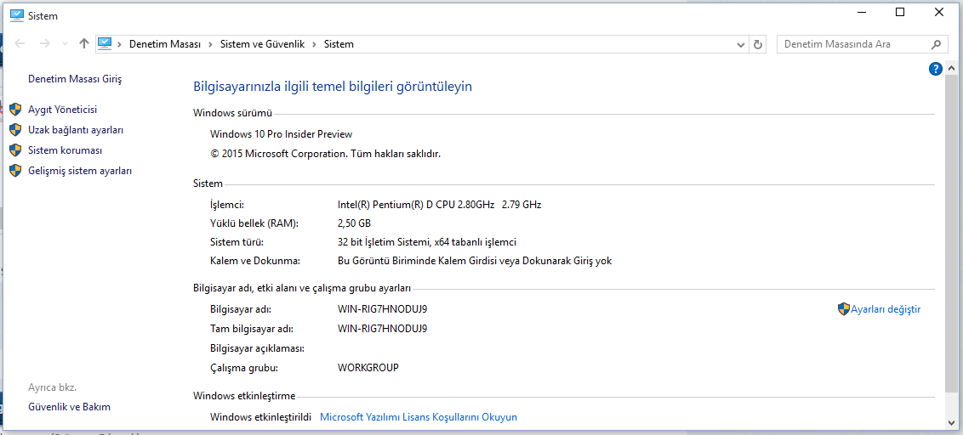Expand chevron after Denetim Masası breadcrumb
Viewport: 963px width, 435px height.
click(x=211, y=44)
